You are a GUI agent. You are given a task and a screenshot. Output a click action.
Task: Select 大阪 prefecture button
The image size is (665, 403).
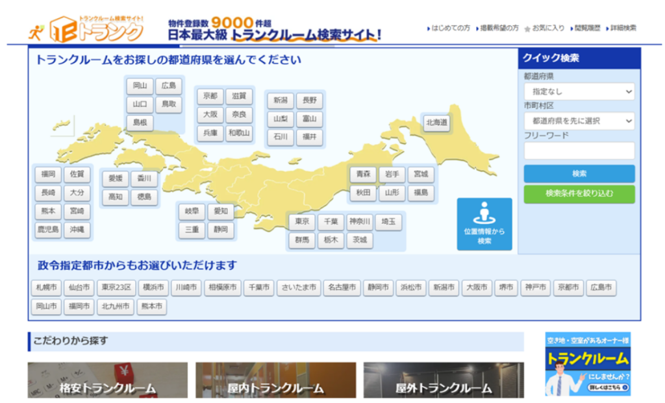tap(210, 115)
